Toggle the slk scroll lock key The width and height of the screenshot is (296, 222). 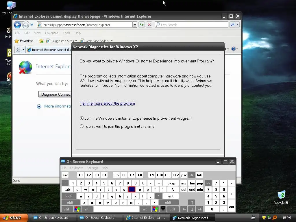191,175
